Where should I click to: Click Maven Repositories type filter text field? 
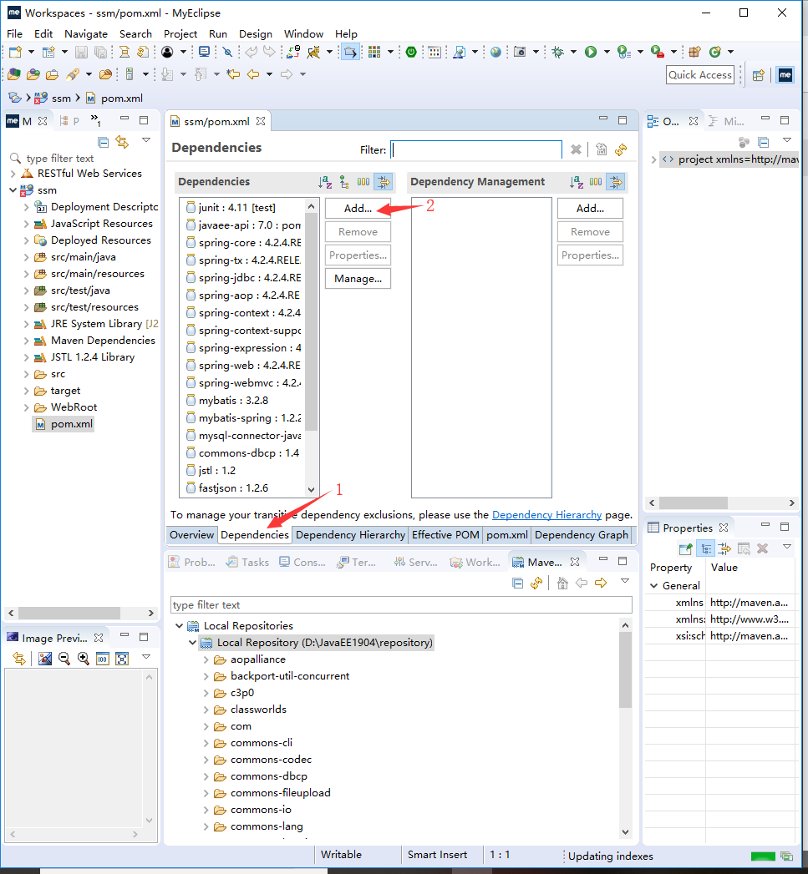[401, 604]
